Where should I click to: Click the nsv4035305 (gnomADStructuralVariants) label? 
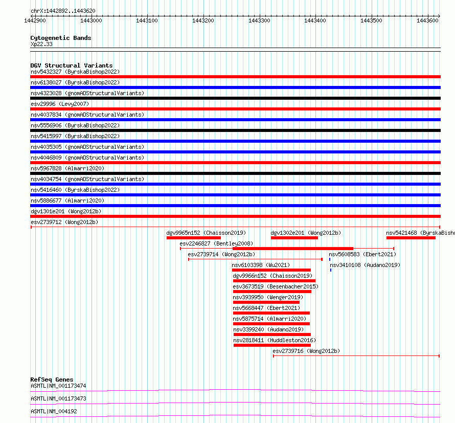(87, 147)
